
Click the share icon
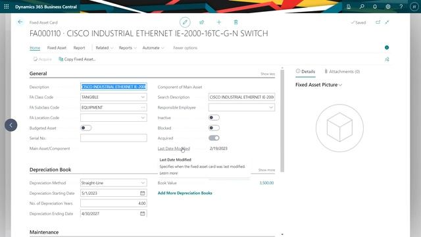point(202,22)
